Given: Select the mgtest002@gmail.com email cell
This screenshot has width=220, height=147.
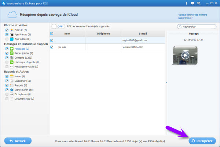Looking at the screenshot, I should point(143,40).
